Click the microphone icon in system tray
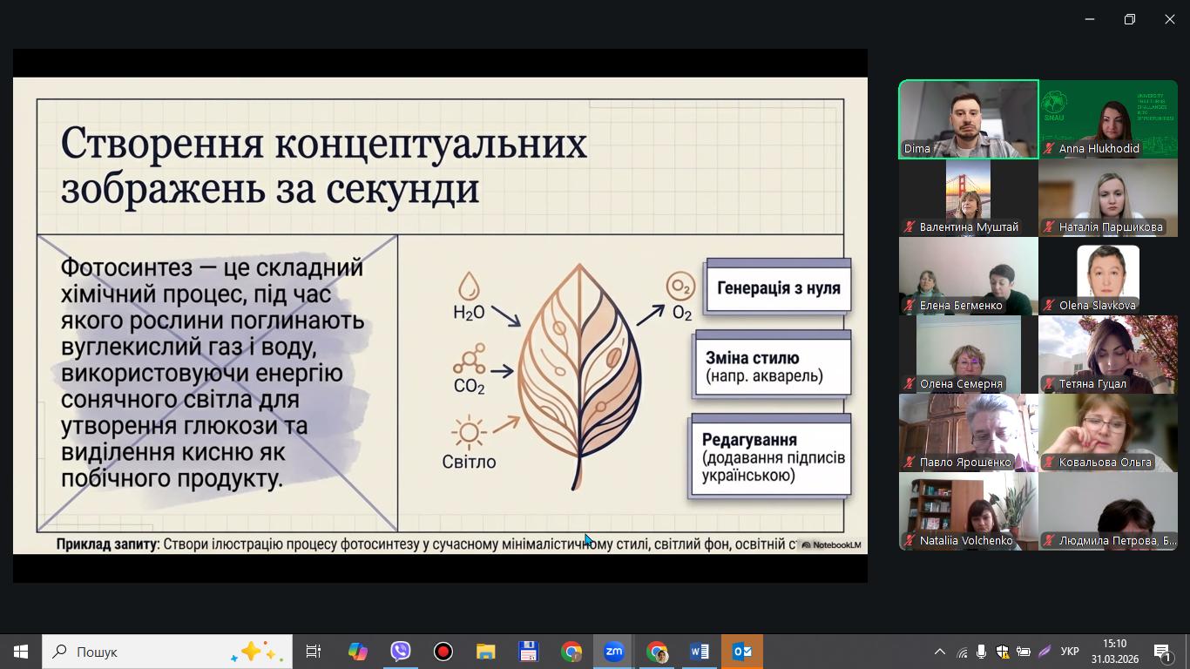 coord(982,652)
